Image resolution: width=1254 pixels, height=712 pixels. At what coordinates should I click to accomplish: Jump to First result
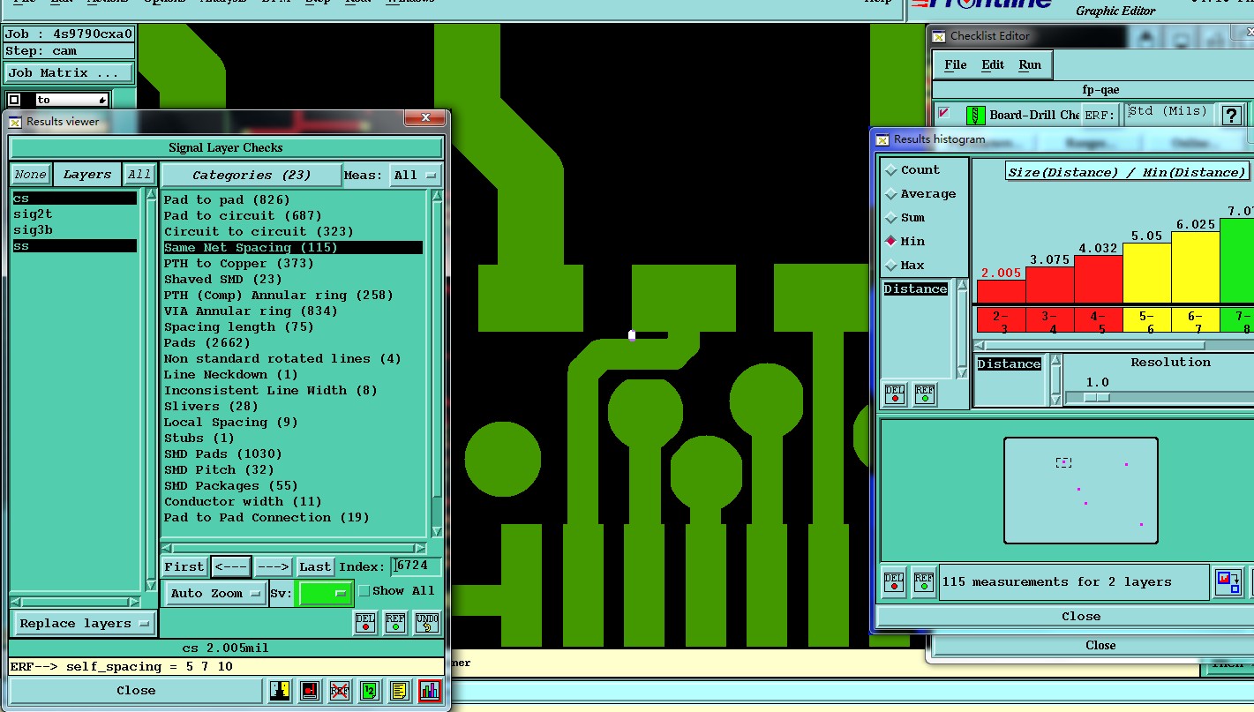184,566
